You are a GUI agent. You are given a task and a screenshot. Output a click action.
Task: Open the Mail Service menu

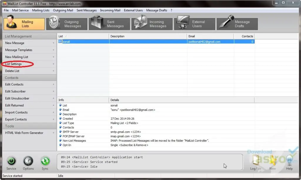point(20,10)
